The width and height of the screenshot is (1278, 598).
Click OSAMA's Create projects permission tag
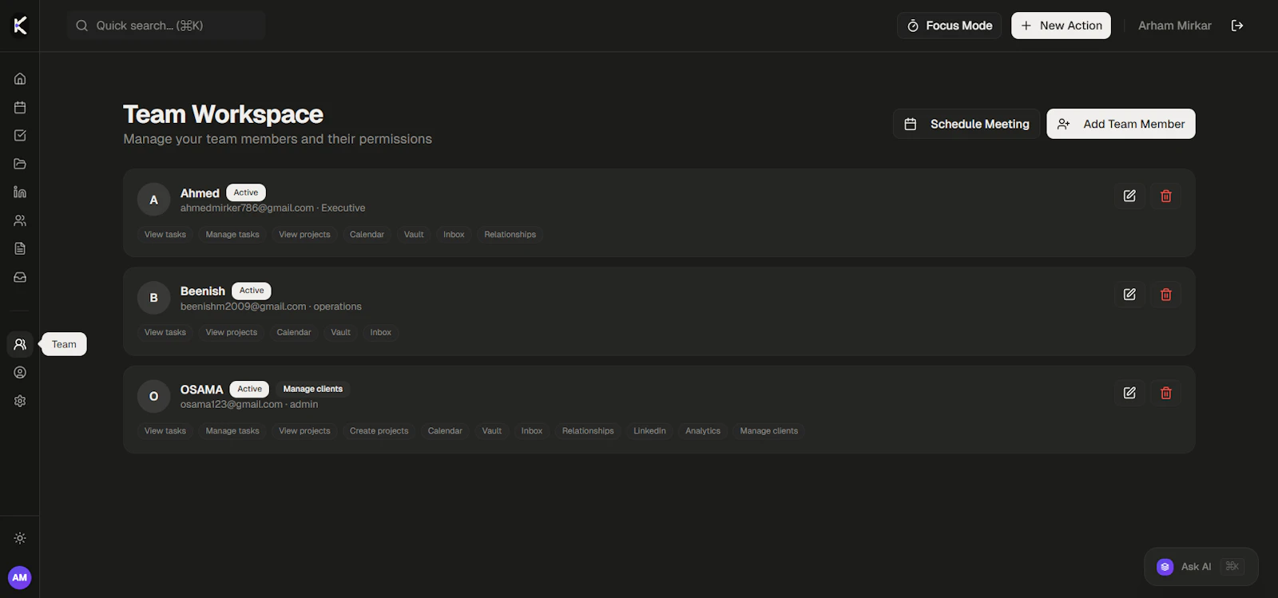pos(379,431)
